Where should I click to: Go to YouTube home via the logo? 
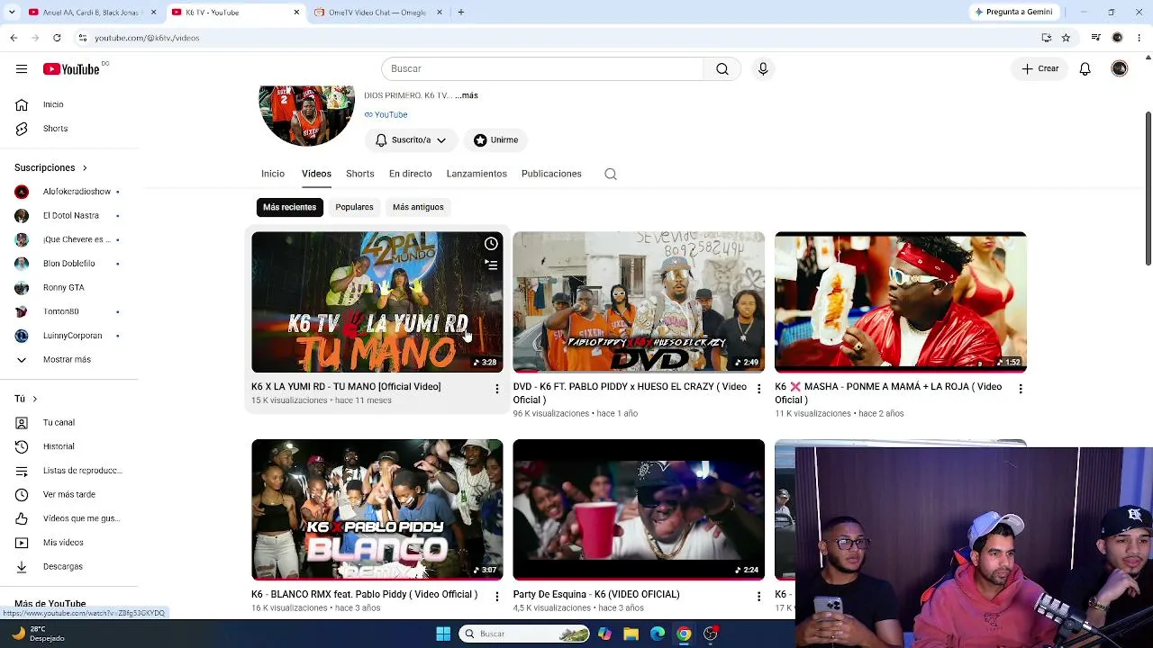(71, 69)
